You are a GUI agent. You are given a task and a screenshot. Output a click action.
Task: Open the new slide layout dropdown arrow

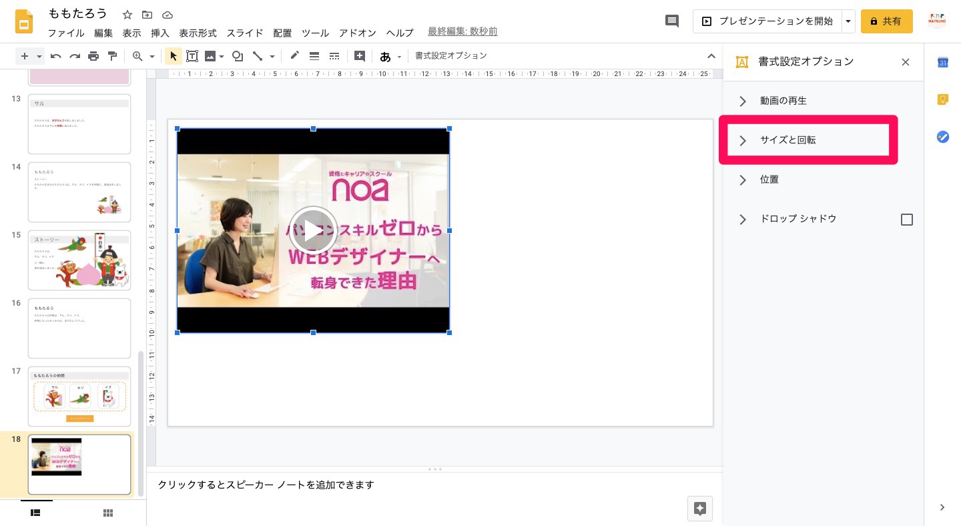tap(39, 56)
